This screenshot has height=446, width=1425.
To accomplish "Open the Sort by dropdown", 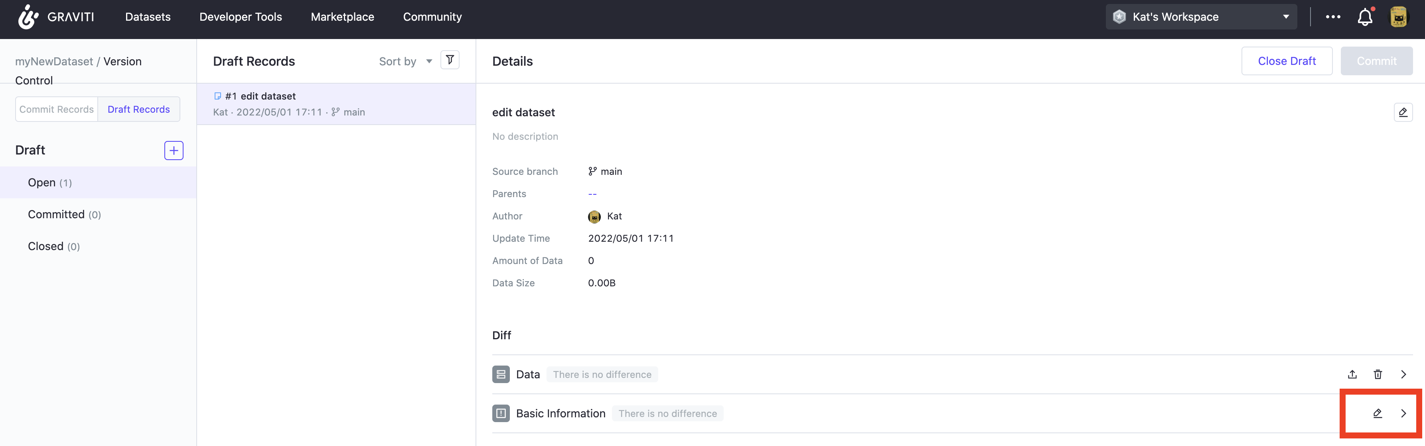I will pos(405,61).
